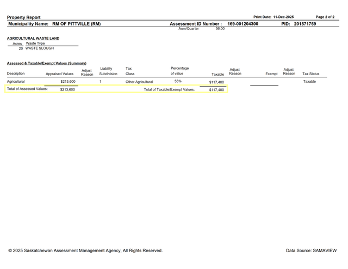Click the Assessed & Taxable/Exempt Values heading
Screen dimensions: 348x269
46,64
